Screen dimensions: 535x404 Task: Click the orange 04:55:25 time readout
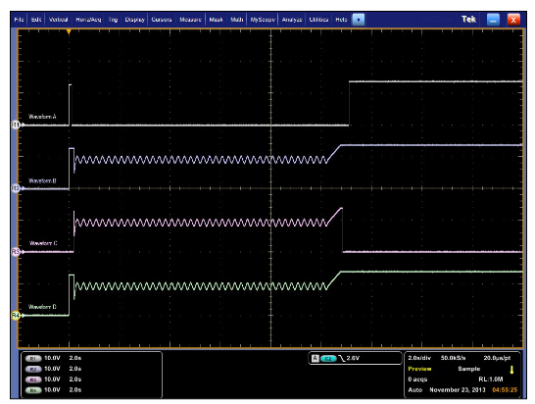(x=505, y=390)
